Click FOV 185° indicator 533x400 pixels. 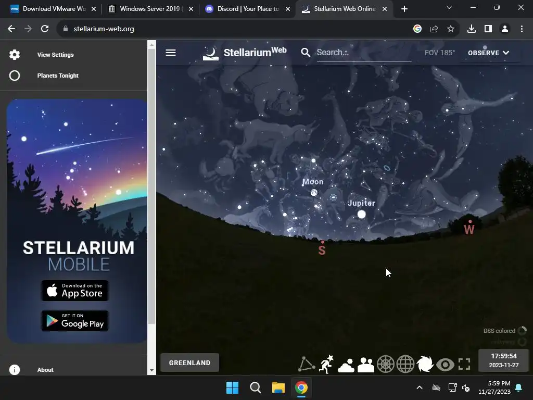(439, 53)
